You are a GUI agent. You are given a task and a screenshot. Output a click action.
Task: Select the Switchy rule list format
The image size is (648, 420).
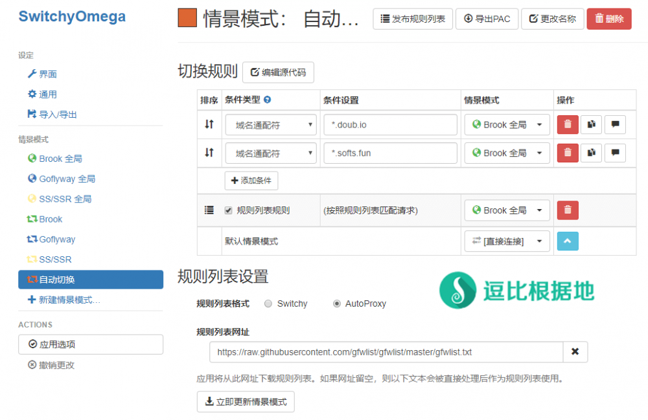point(268,304)
